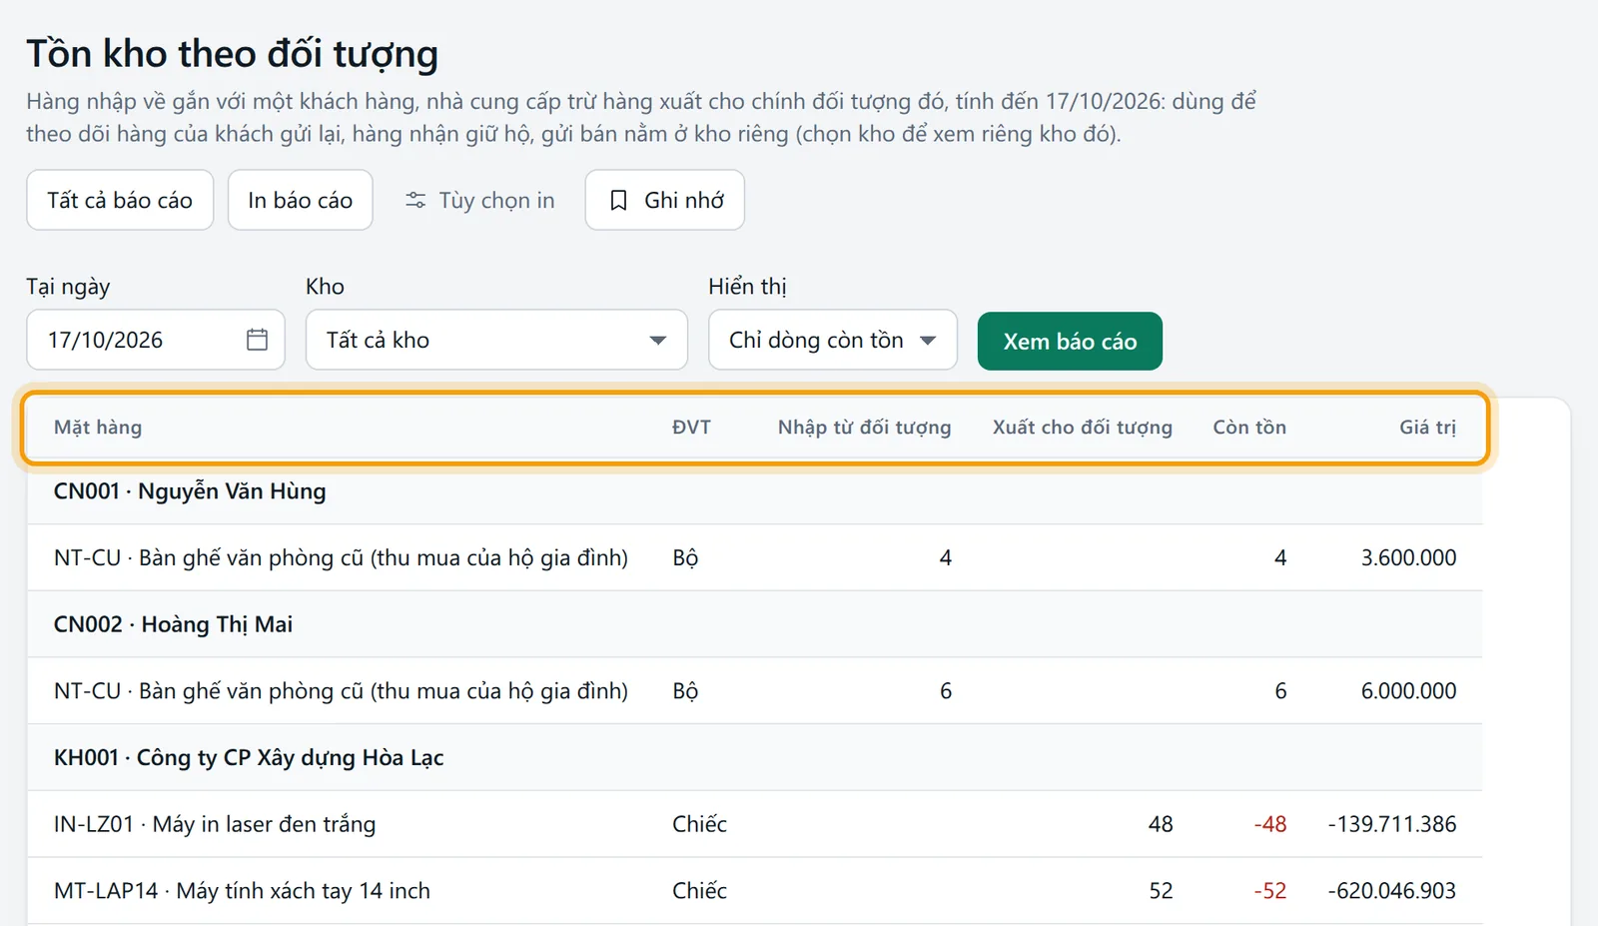Image resolution: width=1598 pixels, height=926 pixels.
Task: Click the In báo cáo button
Action: (301, 200)
